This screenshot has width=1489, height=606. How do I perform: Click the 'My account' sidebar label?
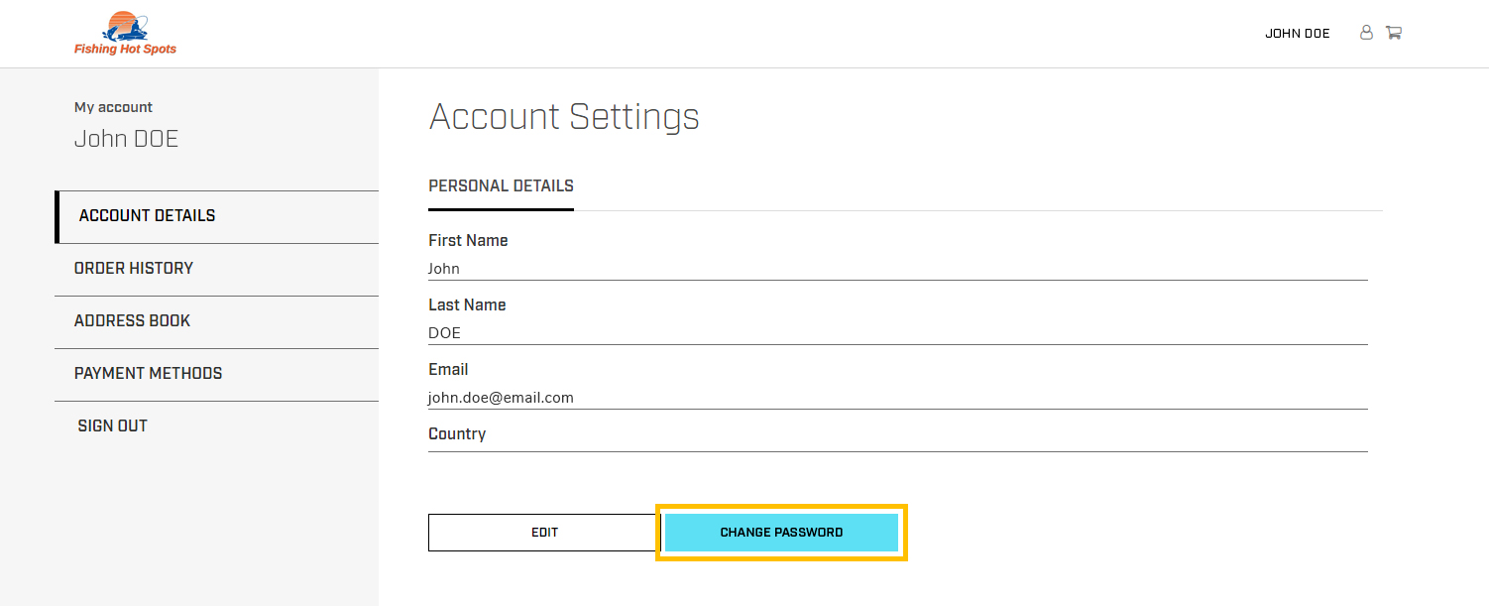[113, 107]
